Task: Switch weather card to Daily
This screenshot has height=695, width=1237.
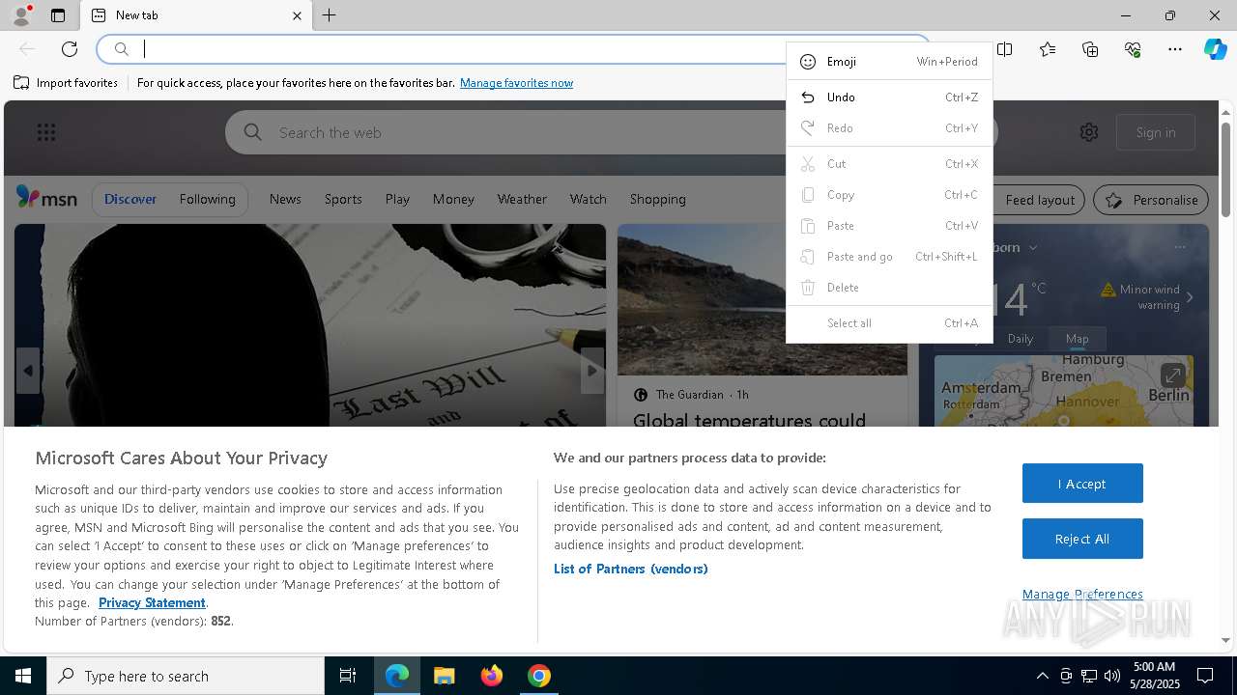Action: pyautogui.click(x=1021, y=339)
